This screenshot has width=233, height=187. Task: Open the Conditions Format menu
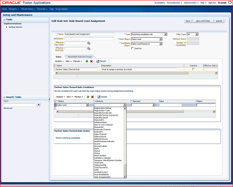click(79, 97)
